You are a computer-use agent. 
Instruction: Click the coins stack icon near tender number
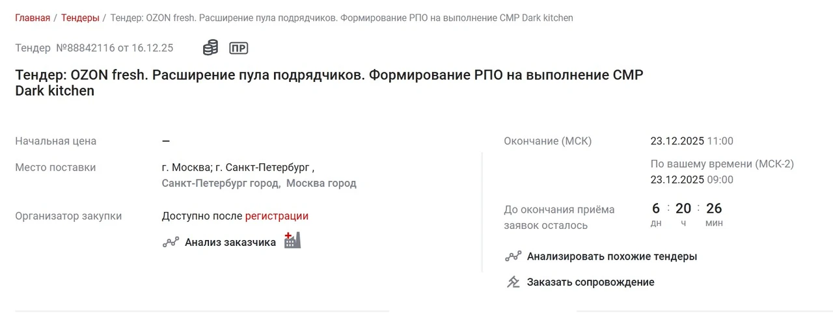click(210, 47)
